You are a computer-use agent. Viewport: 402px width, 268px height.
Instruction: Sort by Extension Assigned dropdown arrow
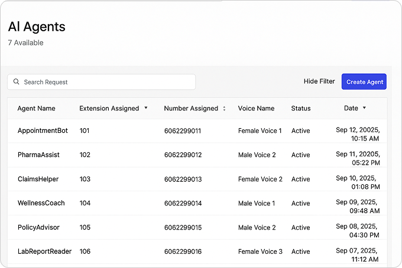click(146, 108)
